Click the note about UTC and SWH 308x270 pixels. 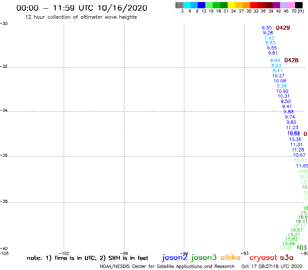click(x=87, y=258)
